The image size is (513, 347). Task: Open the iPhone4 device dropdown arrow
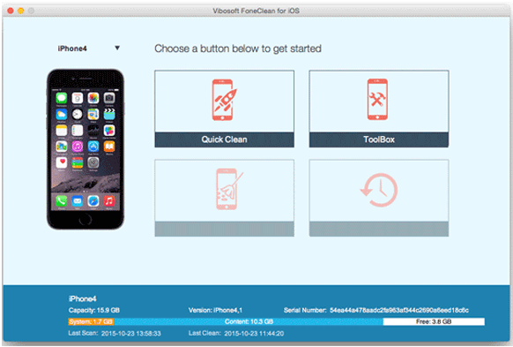click(117, 49)
